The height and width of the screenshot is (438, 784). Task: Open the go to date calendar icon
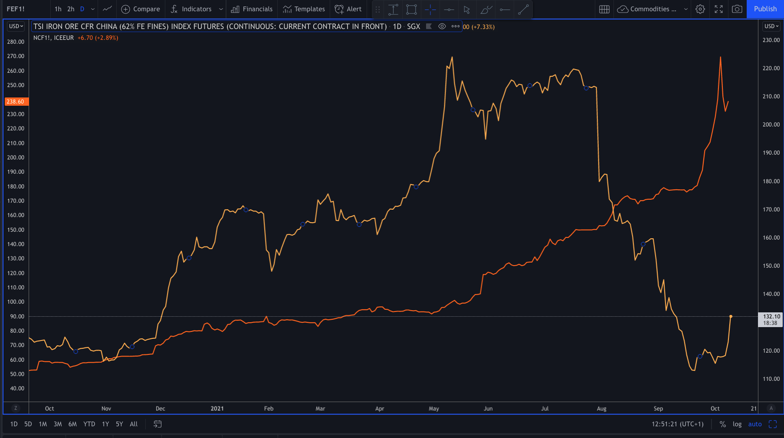pos(157,424)
